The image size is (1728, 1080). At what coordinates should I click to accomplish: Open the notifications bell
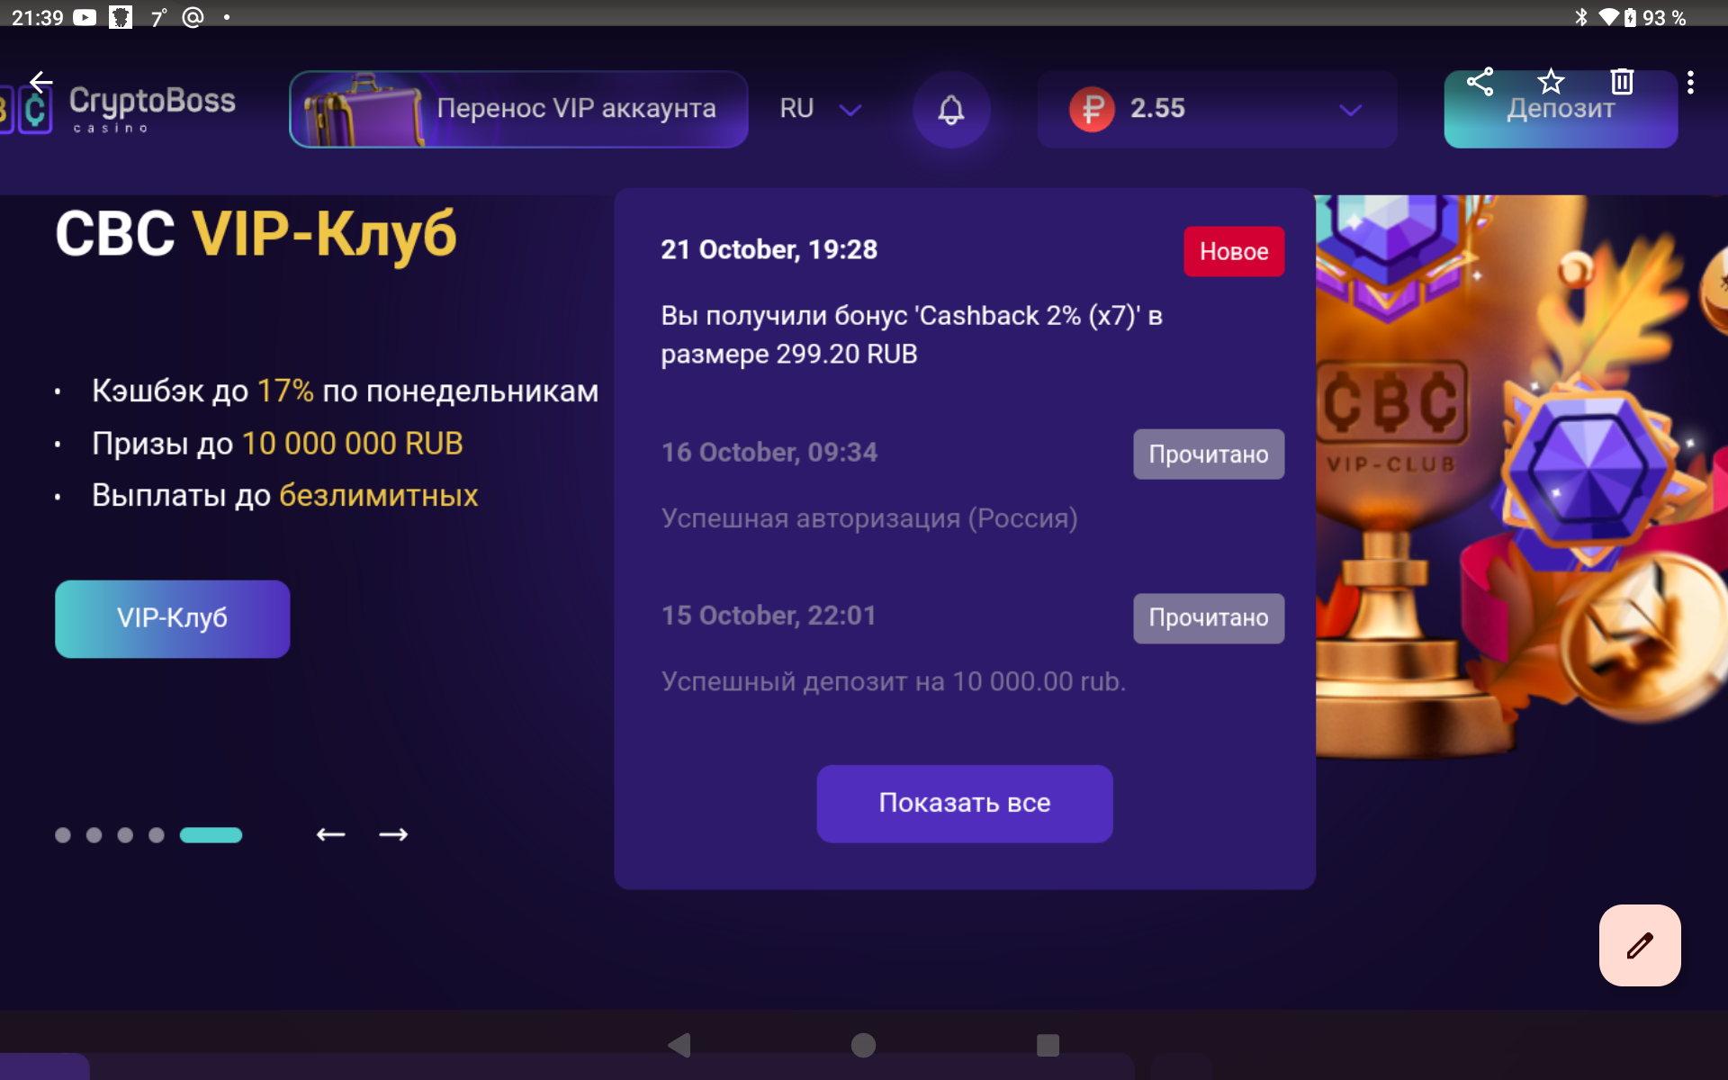[x=951, y=110]
